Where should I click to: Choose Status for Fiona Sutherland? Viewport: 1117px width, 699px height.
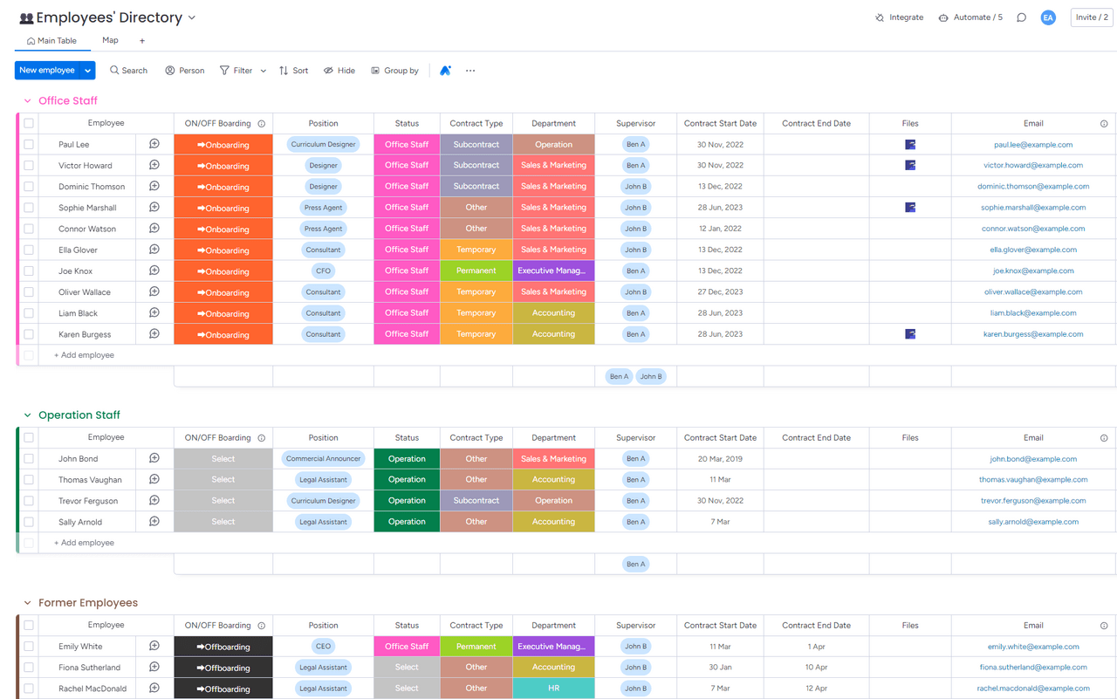tap(407, 668)
